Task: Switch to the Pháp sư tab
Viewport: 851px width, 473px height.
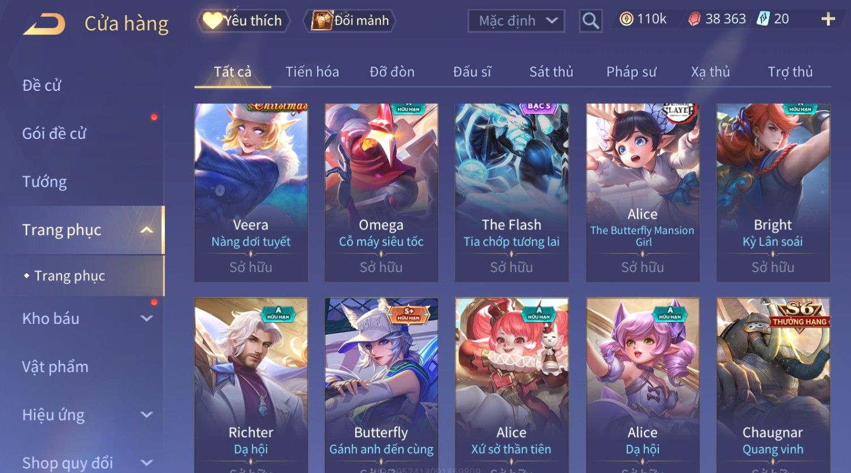Action: 631,72
